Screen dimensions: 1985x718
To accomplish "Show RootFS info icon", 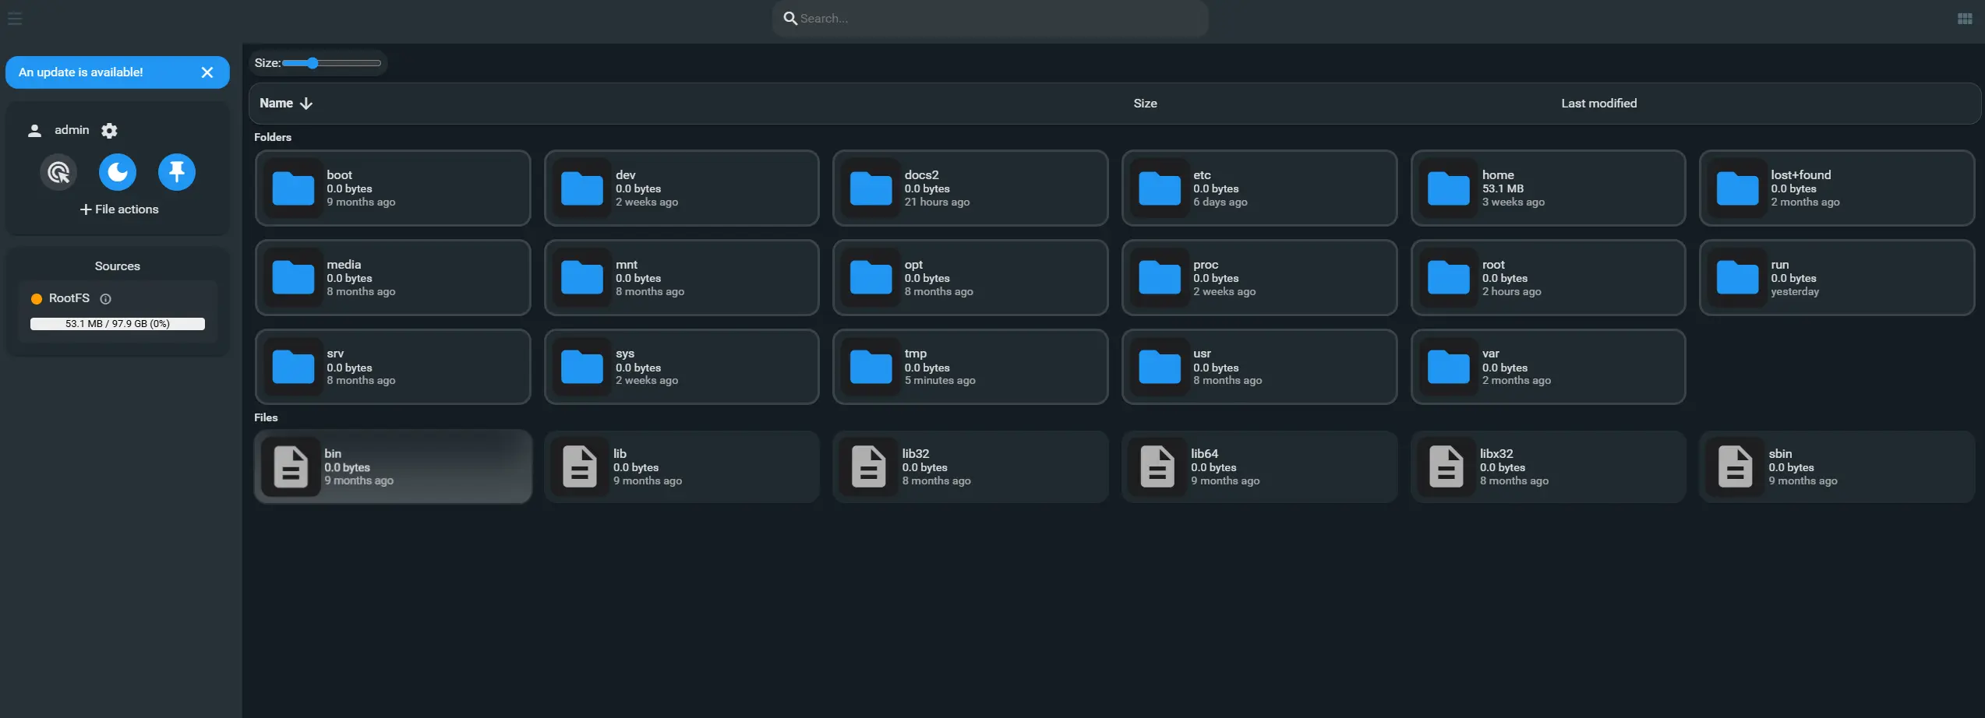I will pos(106,299).
